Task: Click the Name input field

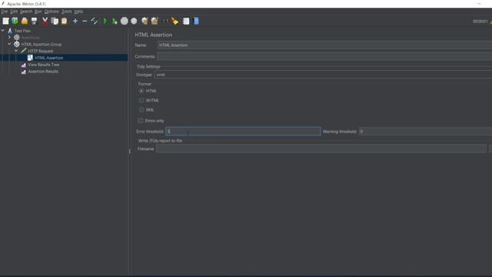Action: click(324, 45)
